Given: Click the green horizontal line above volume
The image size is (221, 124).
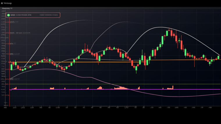Looking at the screenshot, I should [145, 84].
